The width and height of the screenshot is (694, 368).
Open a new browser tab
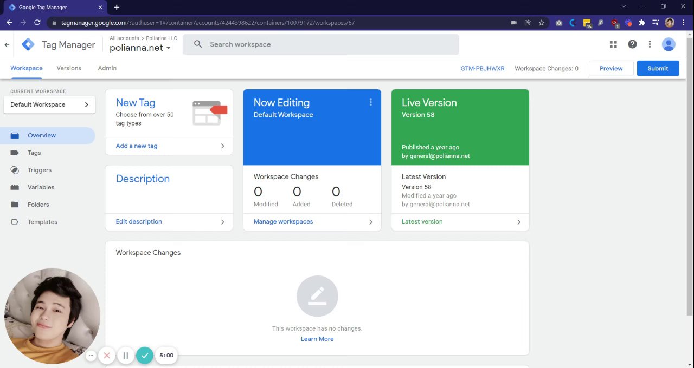[117, 7]
